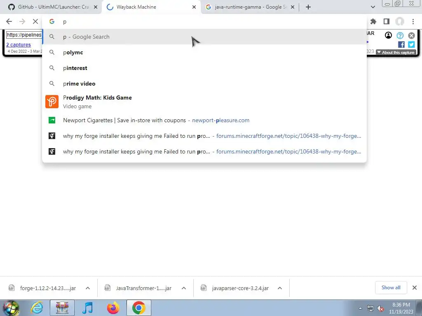422x316 pixels.
Task: Click the muted volume tray icon
Action: click(380, 309)
